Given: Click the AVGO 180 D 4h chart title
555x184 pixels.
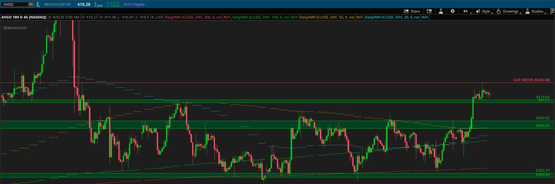Looking at the screenshot, I should tap(23, 17).
